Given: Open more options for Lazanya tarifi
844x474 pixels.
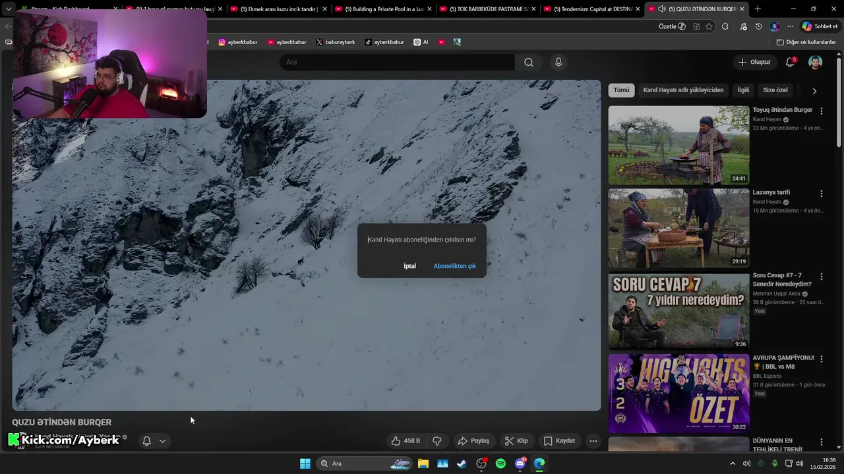Looking at the screenshot, I should coord(821,194).
